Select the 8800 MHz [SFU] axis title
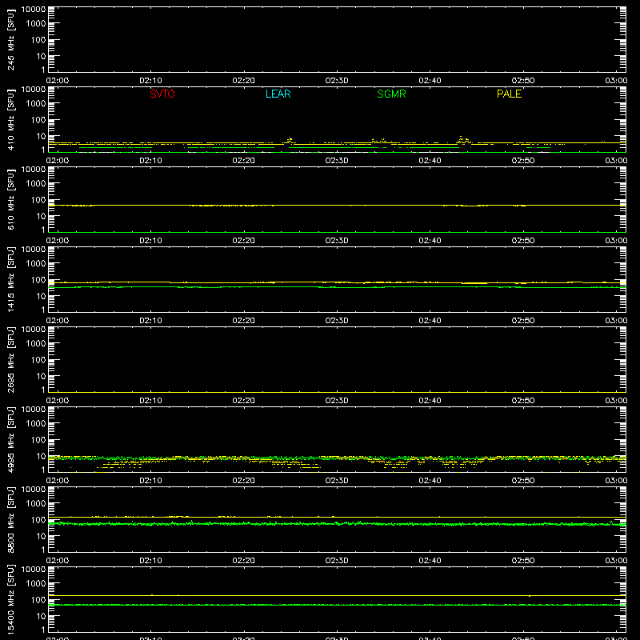 [10, 519]
